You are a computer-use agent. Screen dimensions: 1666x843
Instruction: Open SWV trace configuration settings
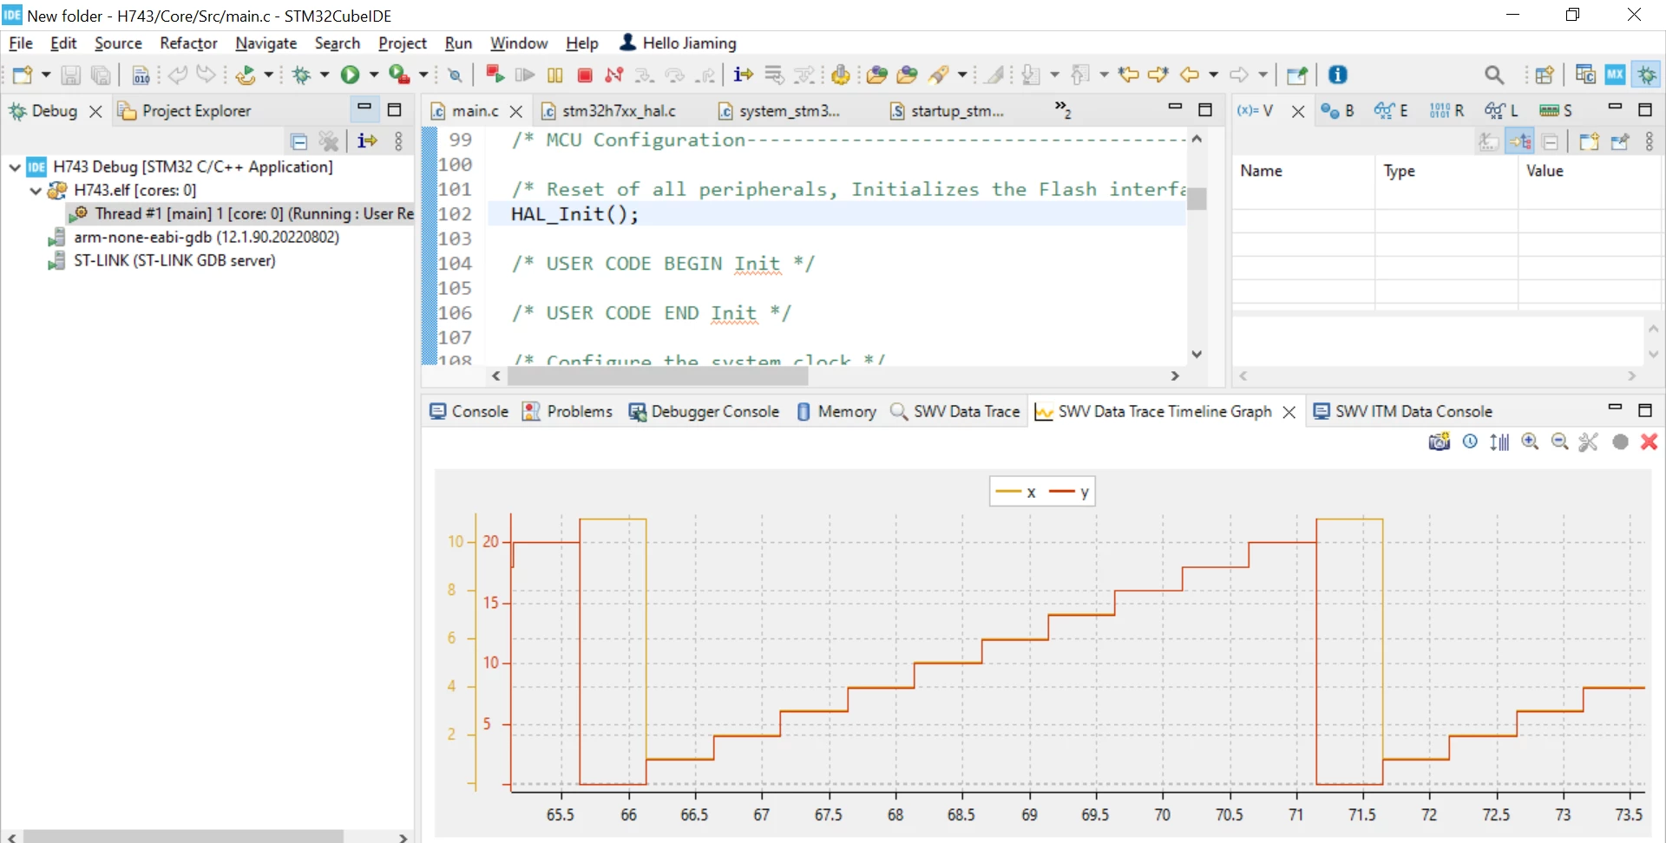click(1588, 441)
